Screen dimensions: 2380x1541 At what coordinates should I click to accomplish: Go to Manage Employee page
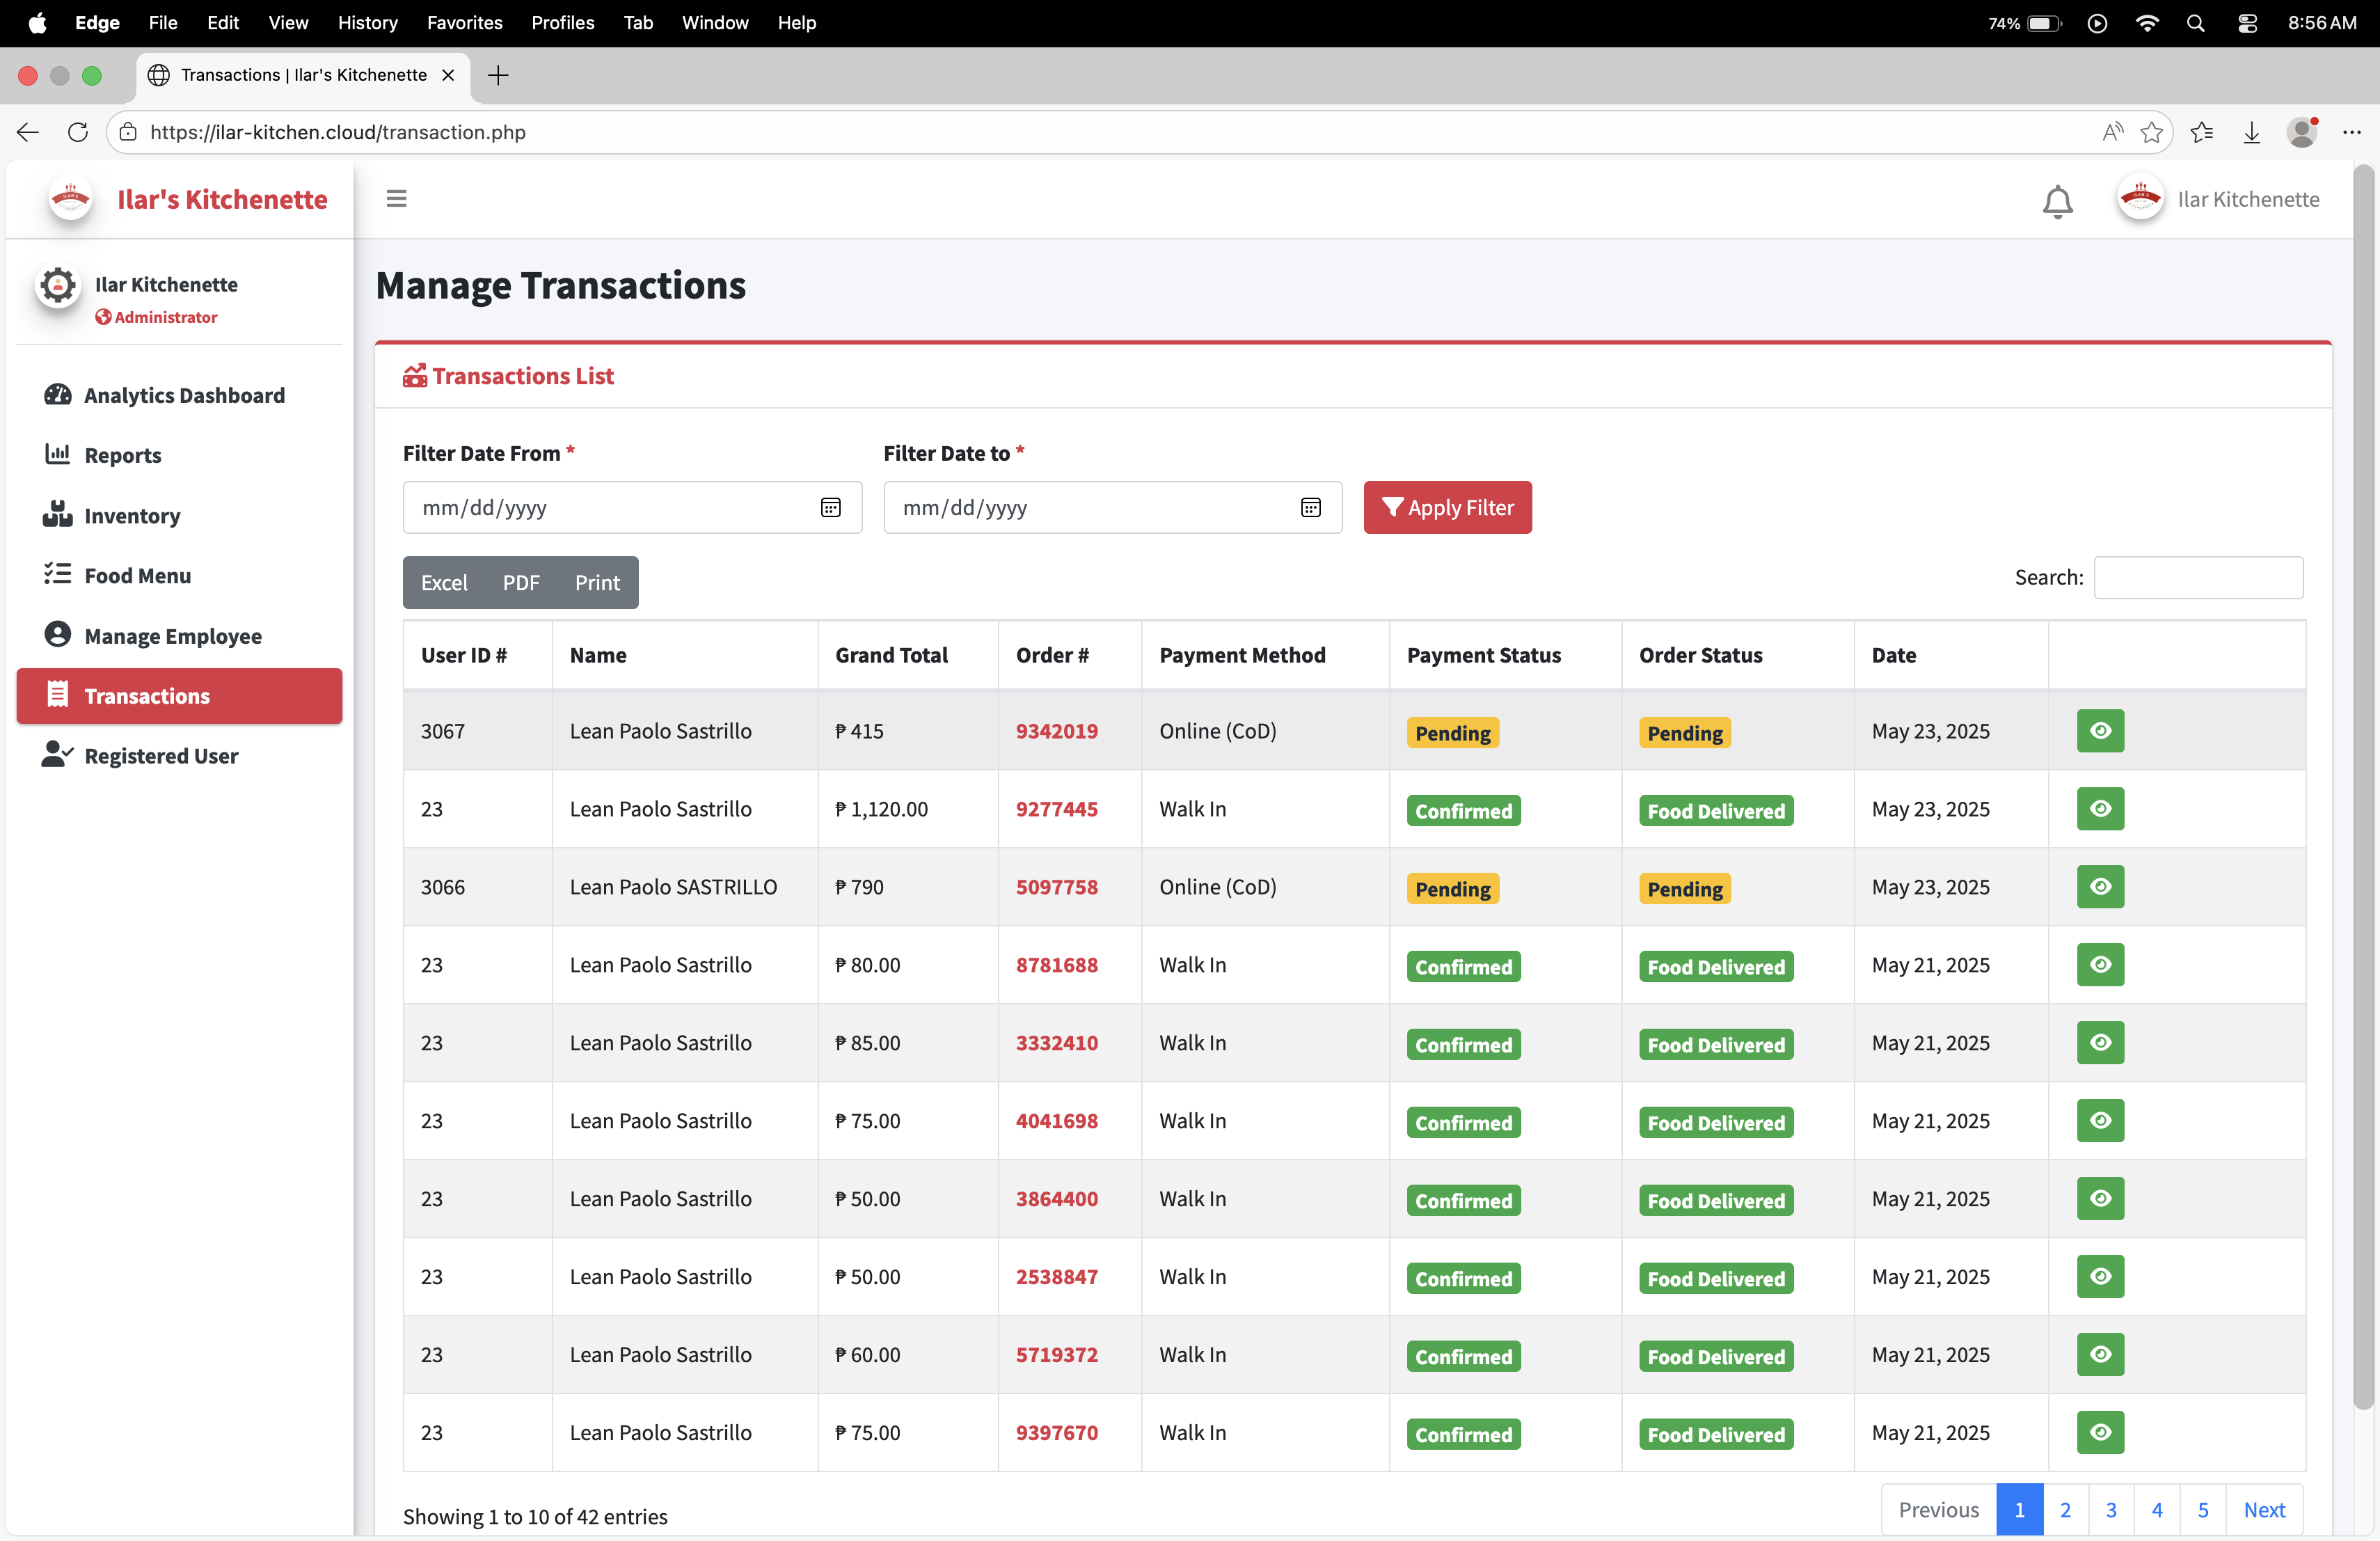[172, 636]
